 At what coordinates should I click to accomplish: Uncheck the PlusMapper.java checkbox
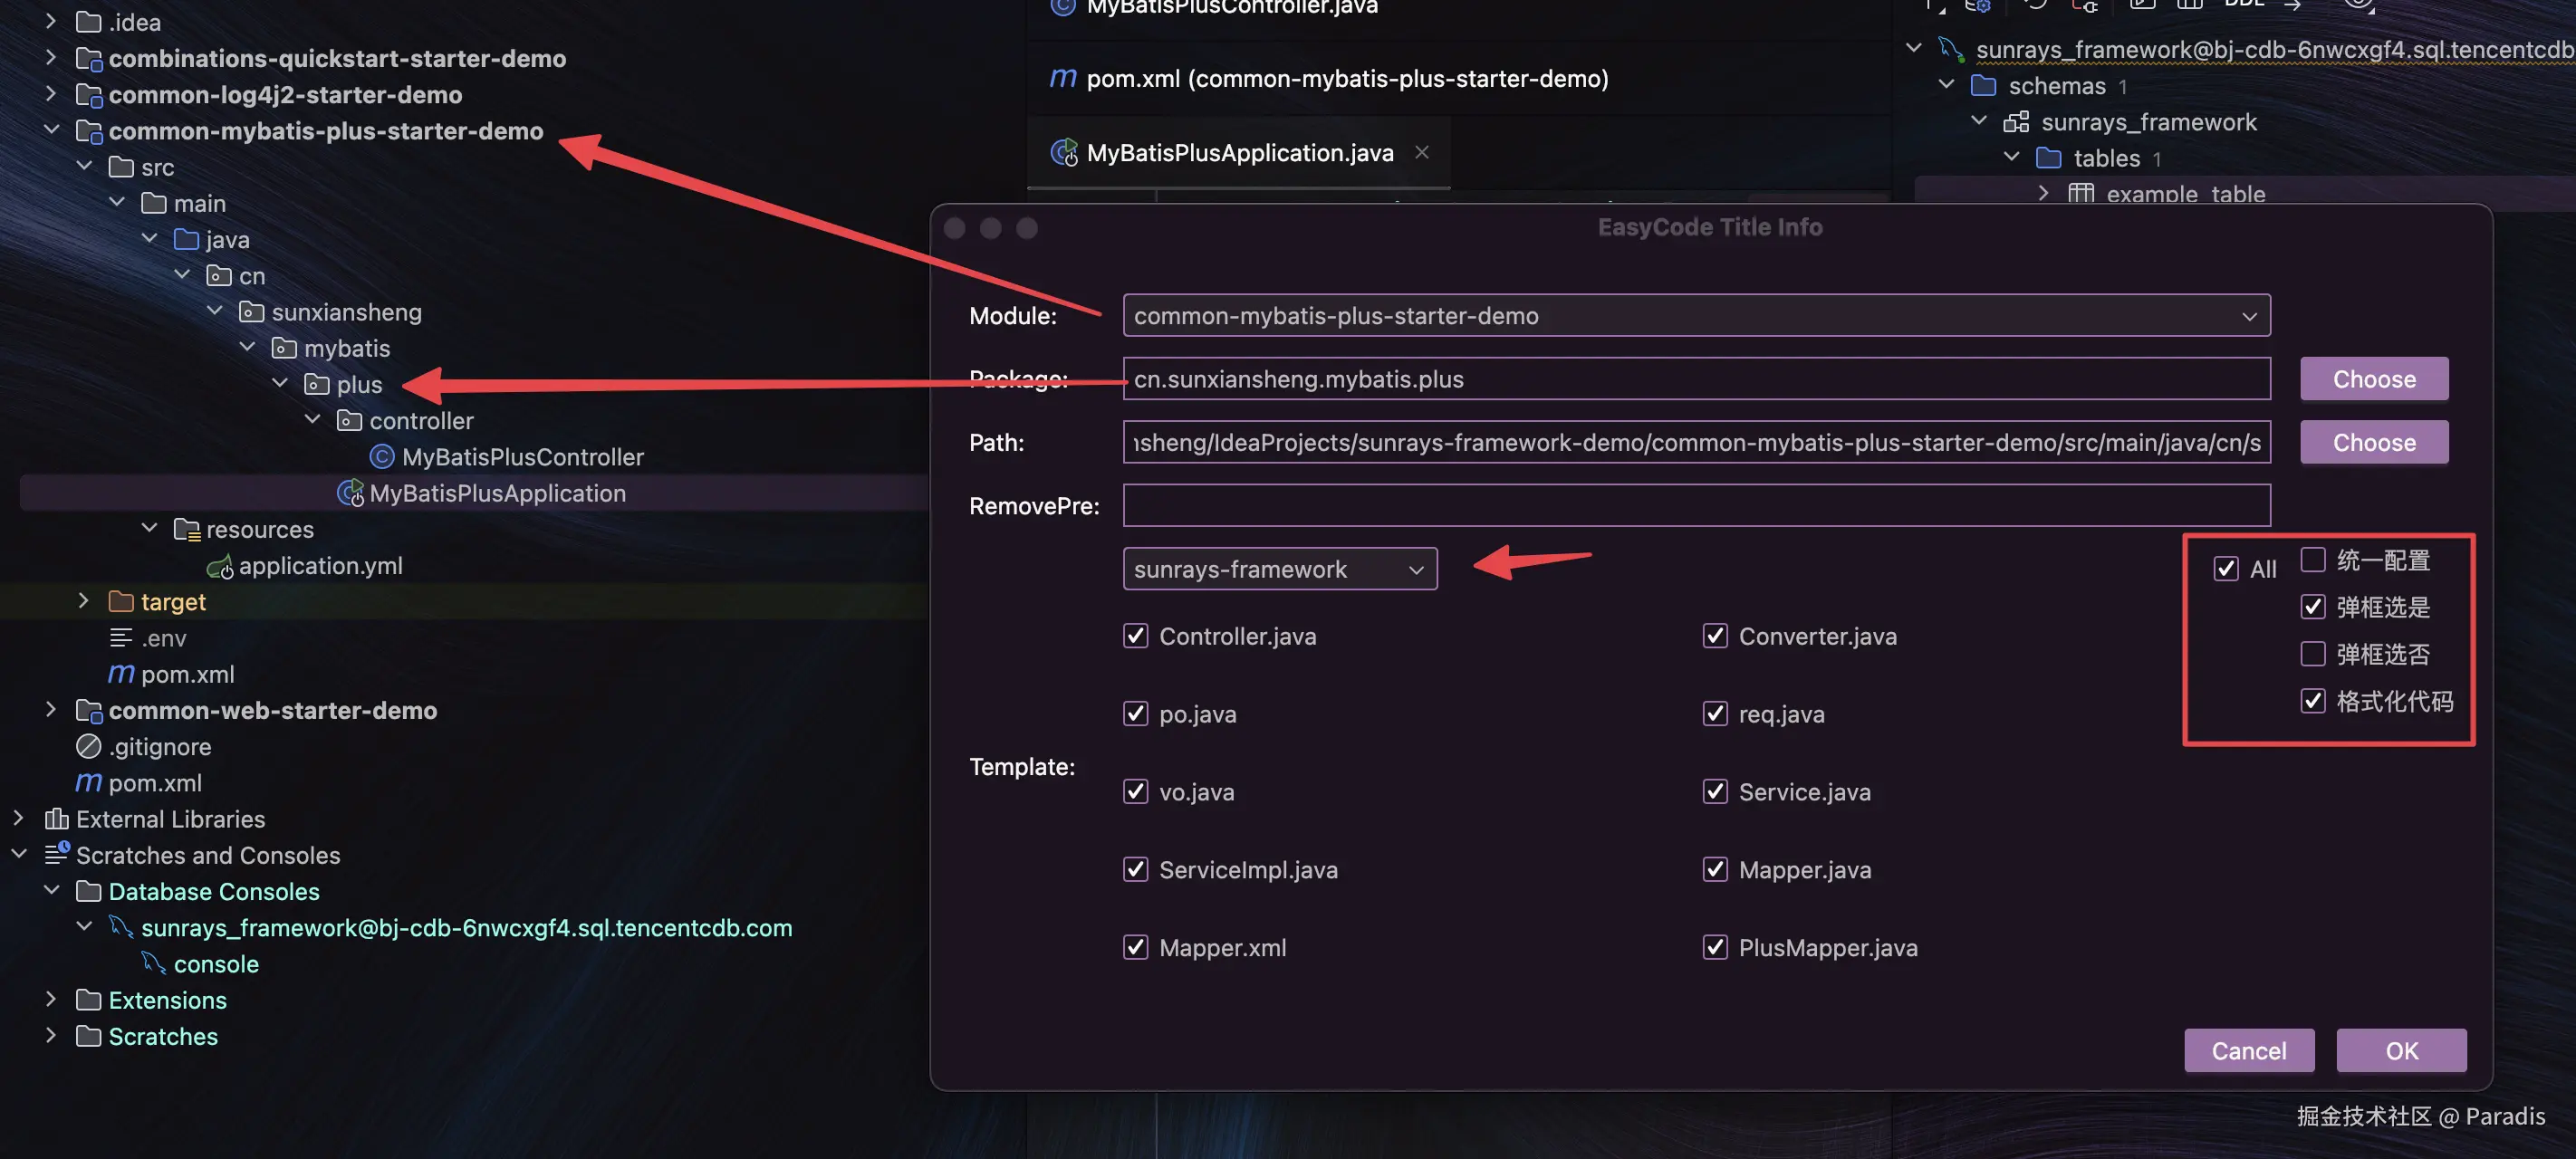(1714, 947)
